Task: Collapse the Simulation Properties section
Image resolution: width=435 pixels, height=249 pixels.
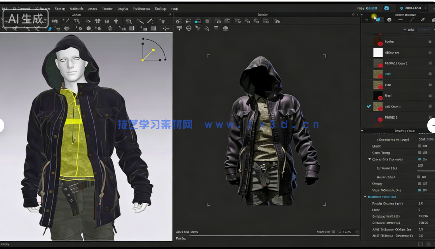Action: click(x=365, y=196)
